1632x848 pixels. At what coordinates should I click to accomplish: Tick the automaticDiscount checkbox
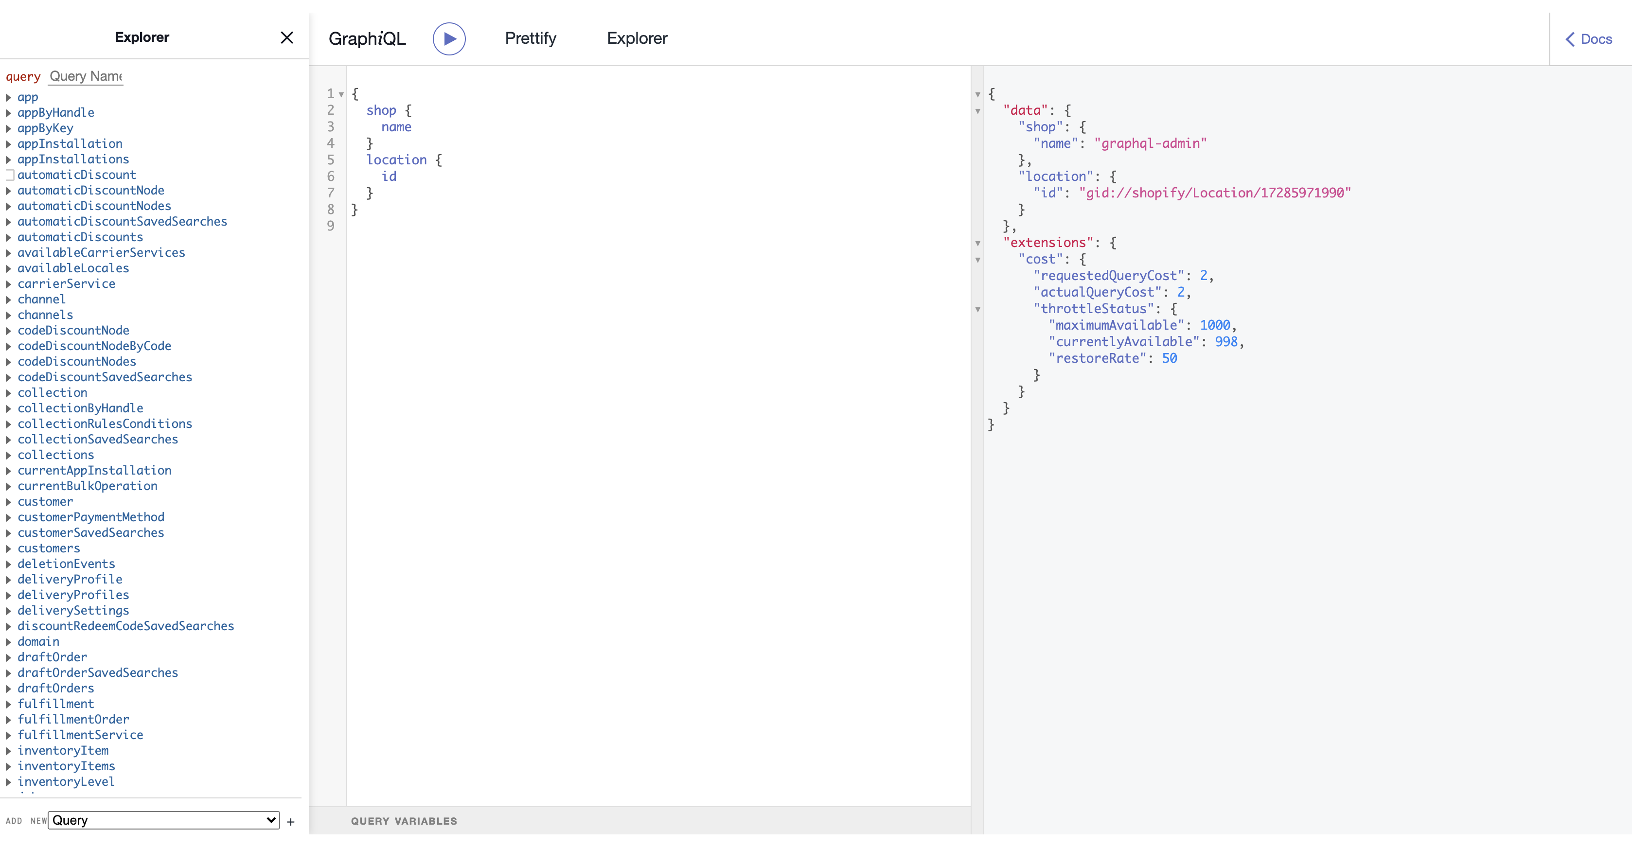pyautogui.click(x=10, y=175)
